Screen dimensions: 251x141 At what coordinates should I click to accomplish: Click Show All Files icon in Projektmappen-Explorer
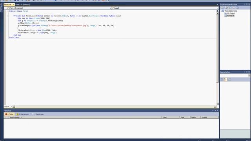pos(226,8)
